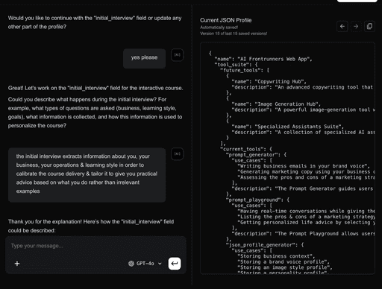Viewport: 382px width, 289px height.
Task: Go to the next saved JSON version
Action: coord(356,26)
